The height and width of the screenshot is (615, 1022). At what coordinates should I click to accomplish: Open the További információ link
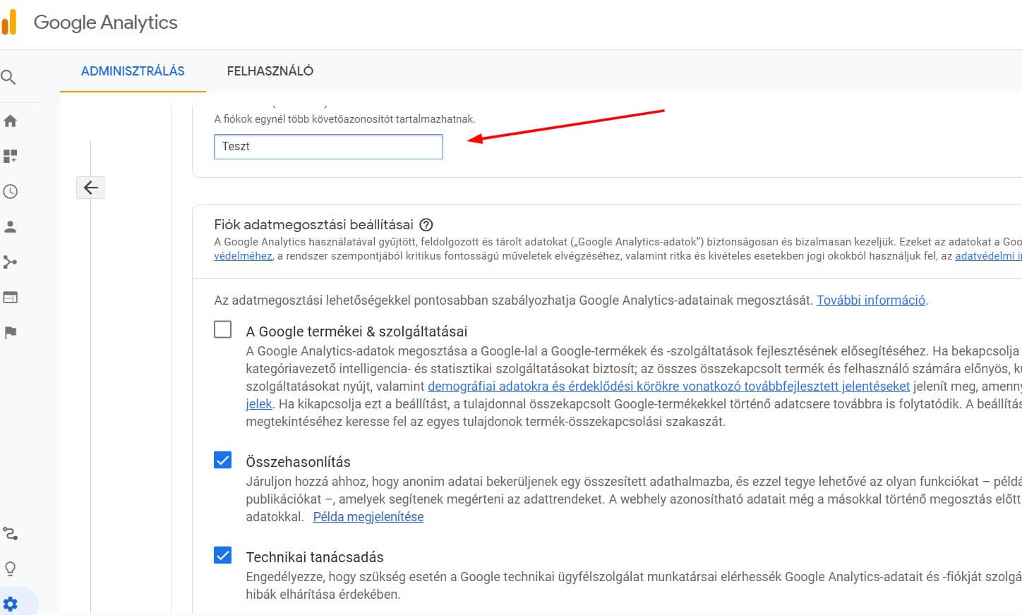(871, 300)
